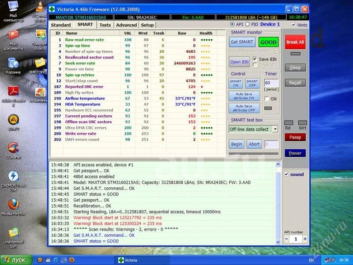The width and height of the screenshot is (353, 265).
Task: Open the Корзина recycle bin icon
Action: (13, 65)
